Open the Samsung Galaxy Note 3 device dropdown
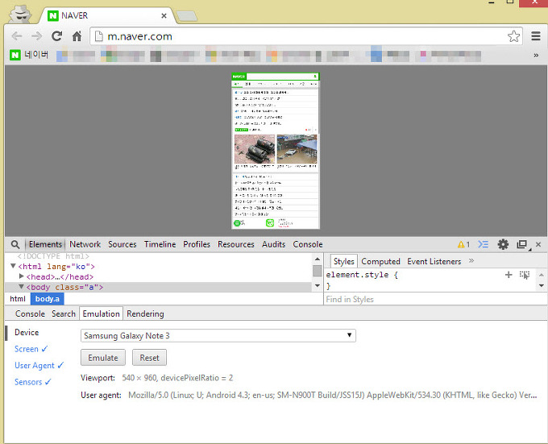This screenshot has height=444, width=548. coord(218,335)
